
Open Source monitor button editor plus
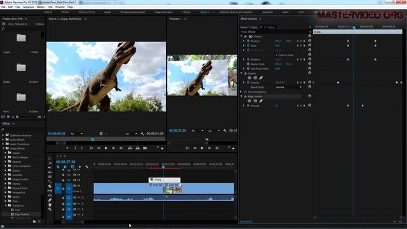(x=162, y=148)
